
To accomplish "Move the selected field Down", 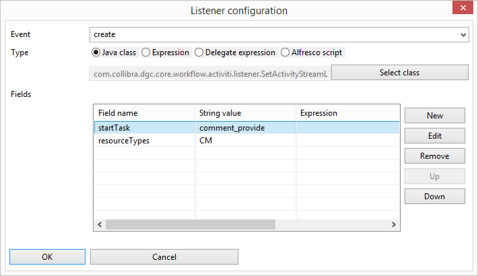I will pos(435,197).
